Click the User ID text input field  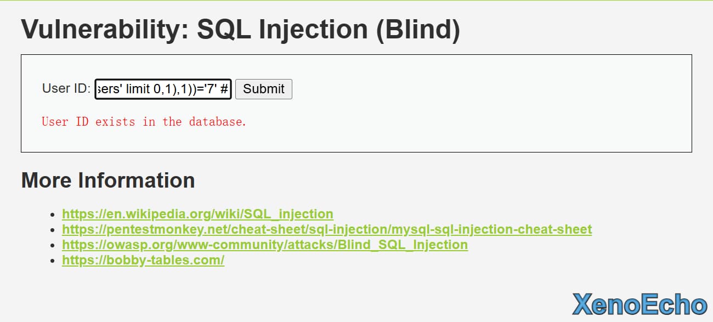[x=163, y=89]
